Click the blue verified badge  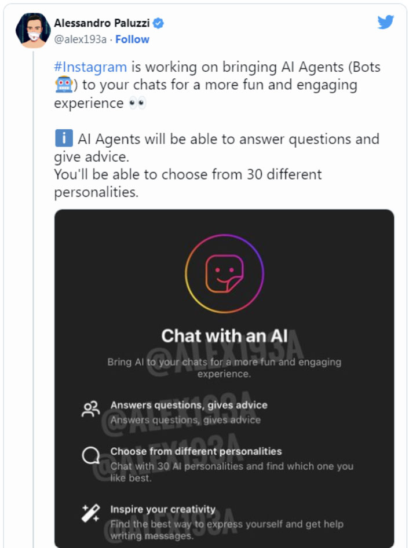(158, 23)
